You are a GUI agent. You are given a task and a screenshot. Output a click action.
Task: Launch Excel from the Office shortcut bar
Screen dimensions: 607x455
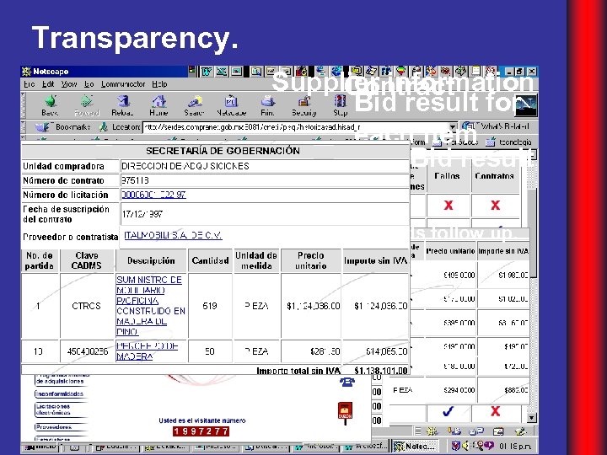221,71
